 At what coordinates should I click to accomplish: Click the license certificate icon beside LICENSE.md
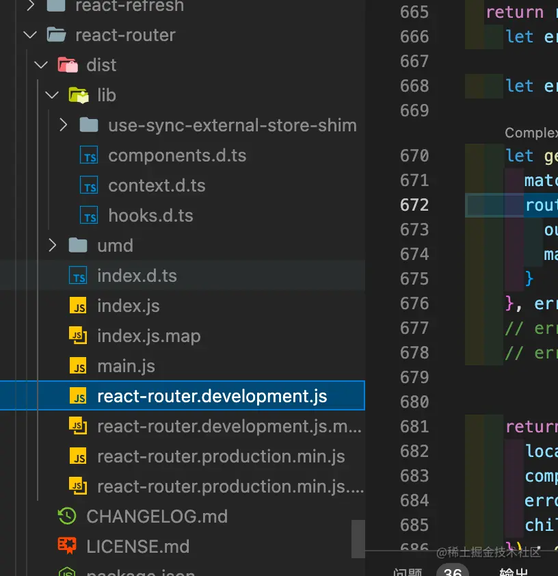coord(67,546)
